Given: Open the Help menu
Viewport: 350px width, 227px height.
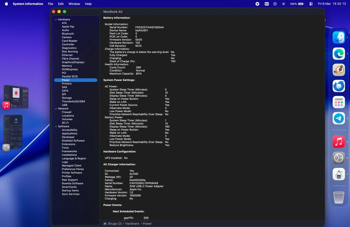Looking at the screenshot, I should (x=88, y=4).
